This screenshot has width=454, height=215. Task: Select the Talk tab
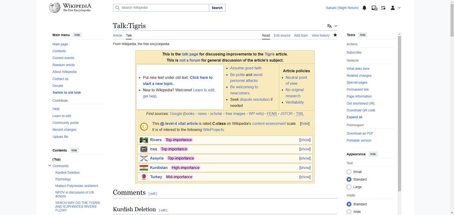point(129,36)
